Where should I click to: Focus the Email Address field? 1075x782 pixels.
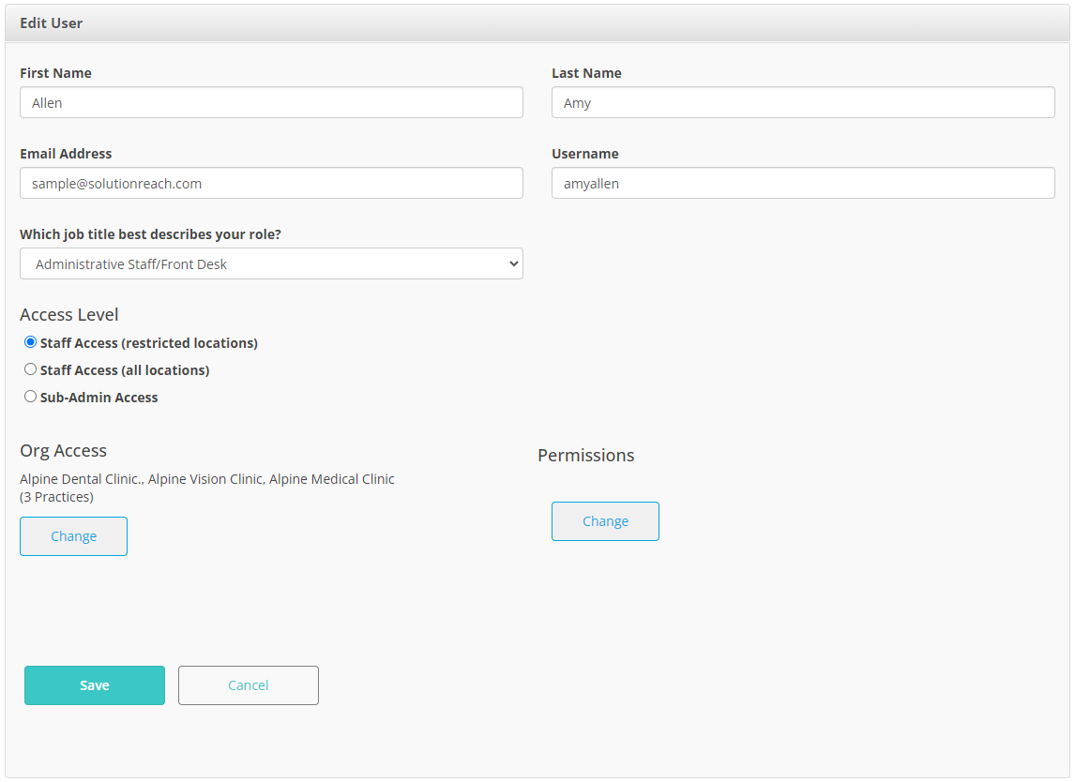click(271, 183)
